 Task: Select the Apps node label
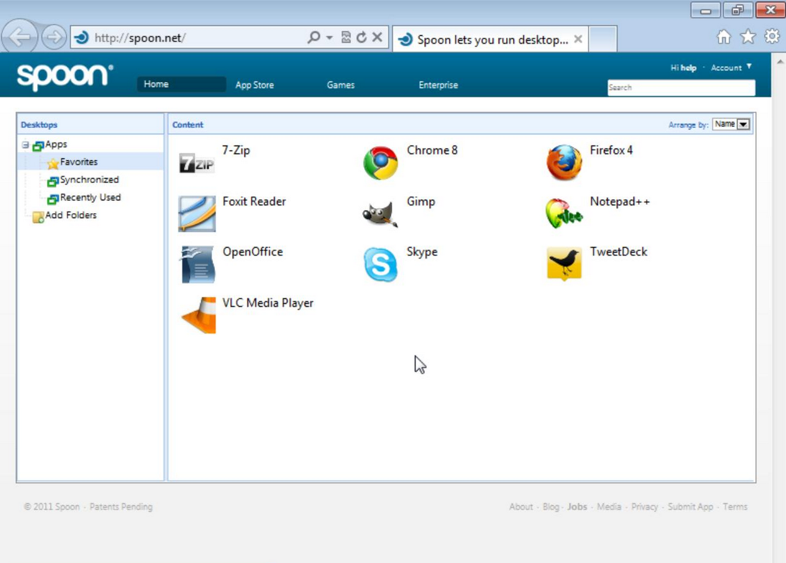pyautogui.click(x=56, y=144)
